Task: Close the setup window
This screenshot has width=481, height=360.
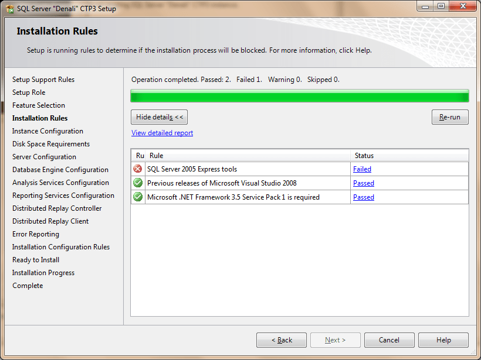Action: click(x=463, y=6)
